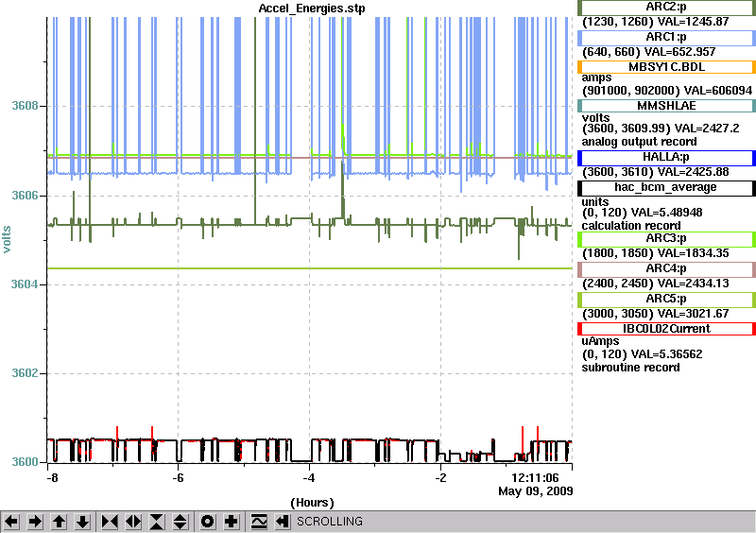Screen dimensions: 756x533
Task: Click the 3608 y-axis tick label
Action: (x=25, y=106)
